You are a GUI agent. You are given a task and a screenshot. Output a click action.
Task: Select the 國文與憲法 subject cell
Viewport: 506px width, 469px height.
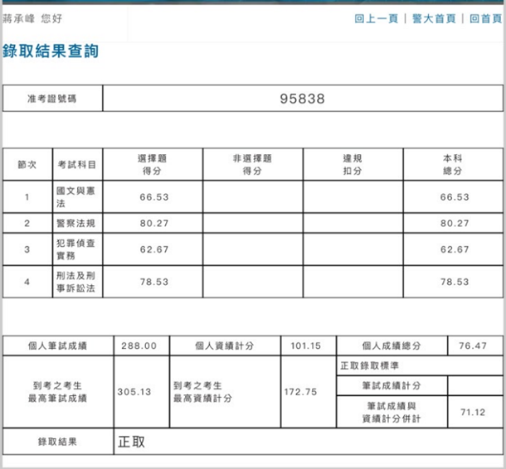[x=76, y=197]
